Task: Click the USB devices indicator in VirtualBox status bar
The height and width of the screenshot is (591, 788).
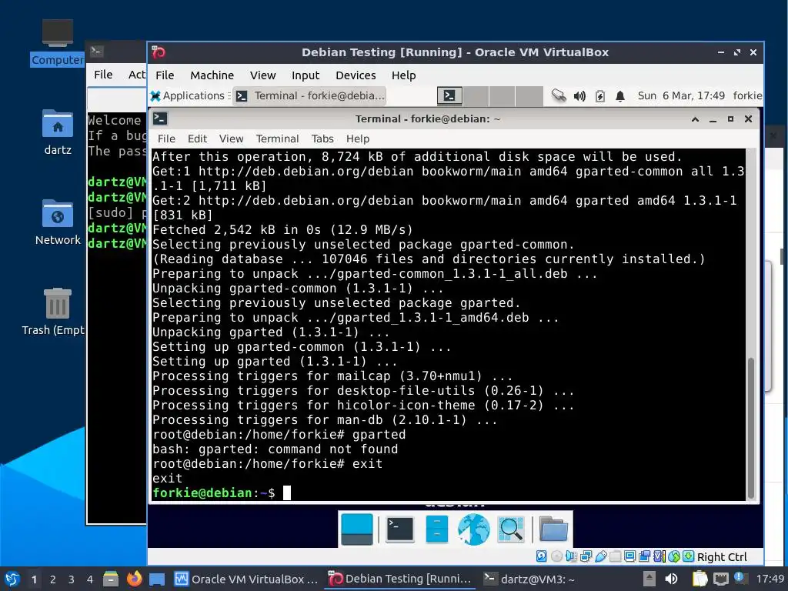Action: [x=600, y=556]
